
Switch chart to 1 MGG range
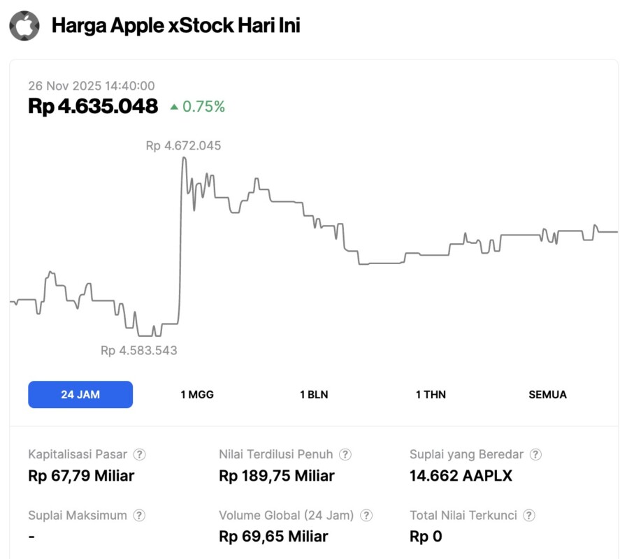(197, 394)
